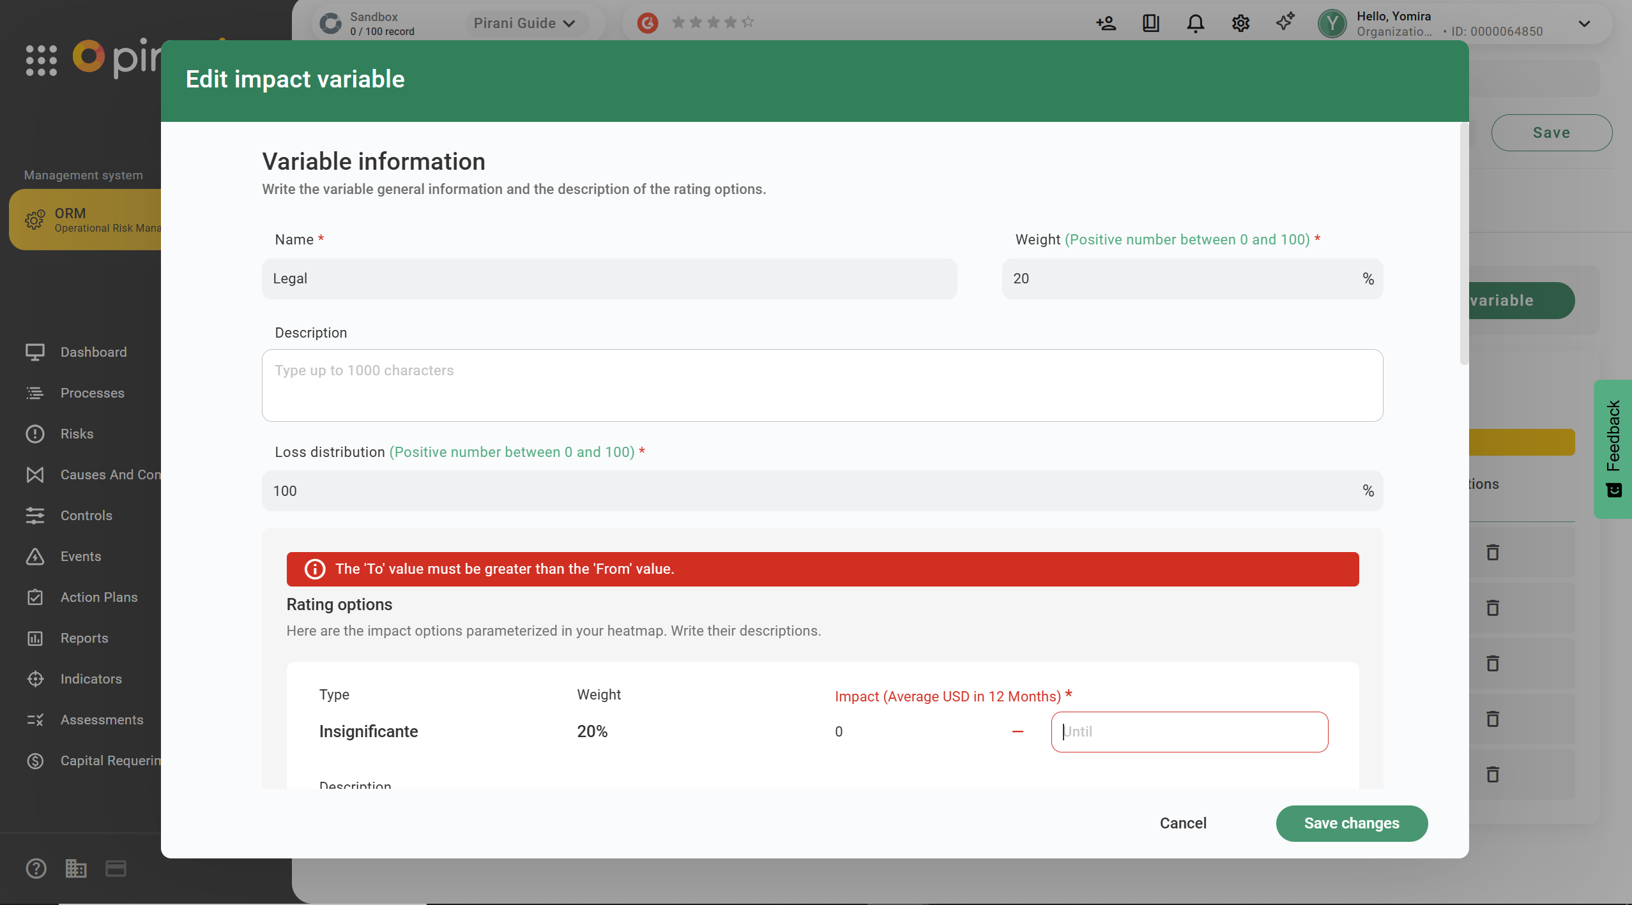Click the help question mark icon

[x=36, y=868]
